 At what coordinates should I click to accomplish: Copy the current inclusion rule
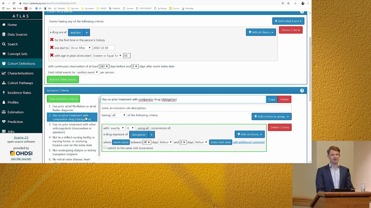[272, 99]
